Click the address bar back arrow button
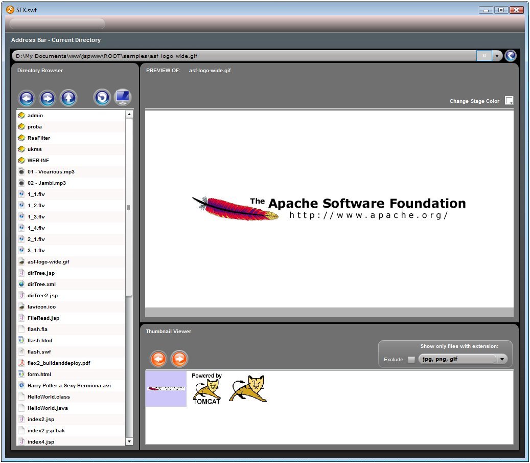 [511, 55]
